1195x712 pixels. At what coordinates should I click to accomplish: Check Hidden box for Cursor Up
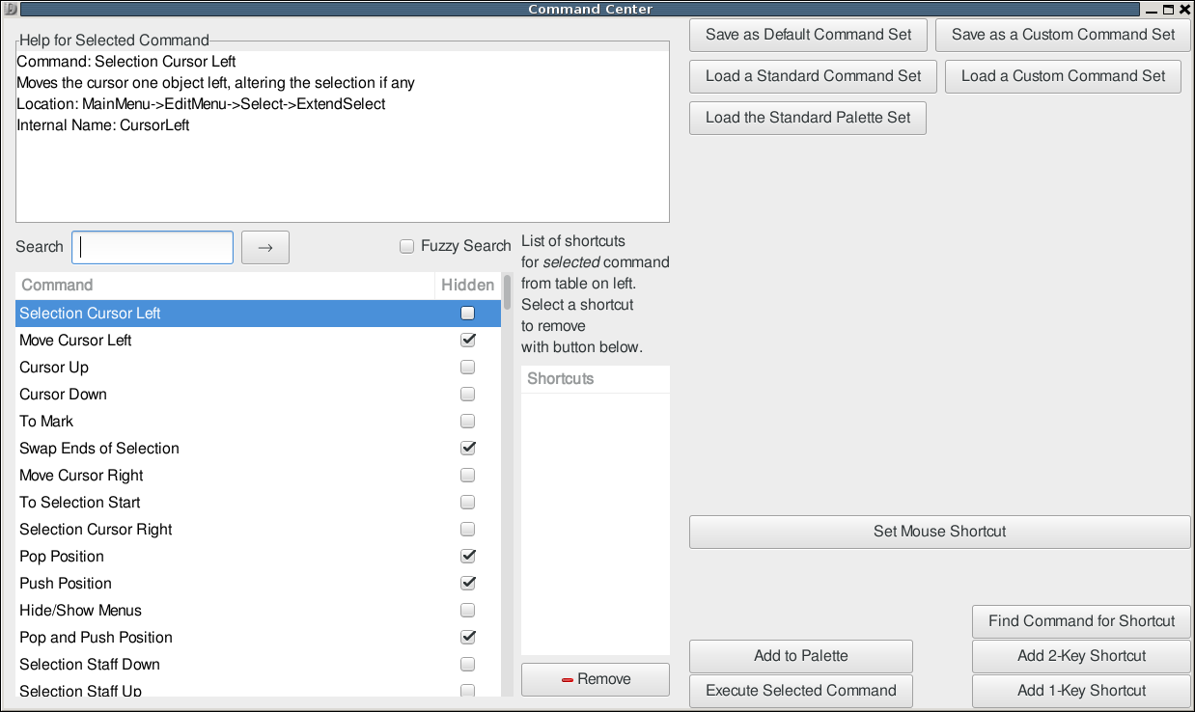coord(468,367)
